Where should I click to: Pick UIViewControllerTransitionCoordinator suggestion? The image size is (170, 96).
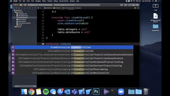72,58
